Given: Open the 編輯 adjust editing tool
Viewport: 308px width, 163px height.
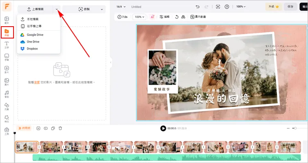Looking at the screenshot, I should 164,17.
